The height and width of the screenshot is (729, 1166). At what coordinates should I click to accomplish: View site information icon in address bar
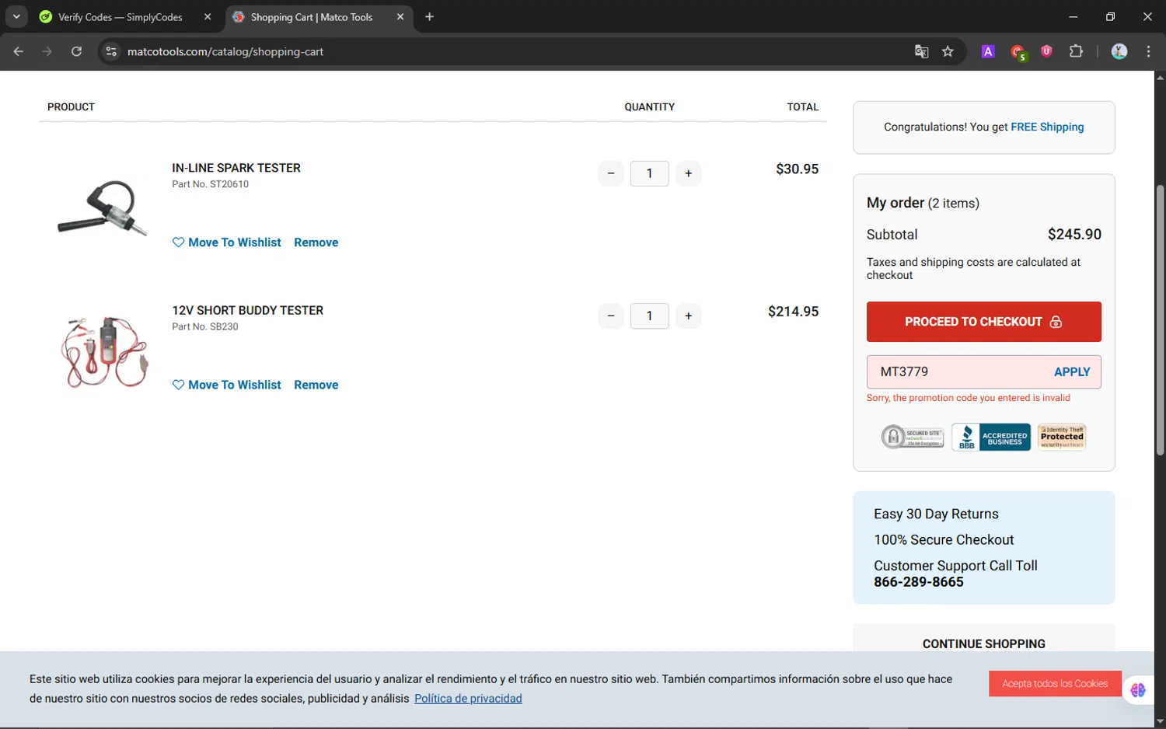pos(111,51)
